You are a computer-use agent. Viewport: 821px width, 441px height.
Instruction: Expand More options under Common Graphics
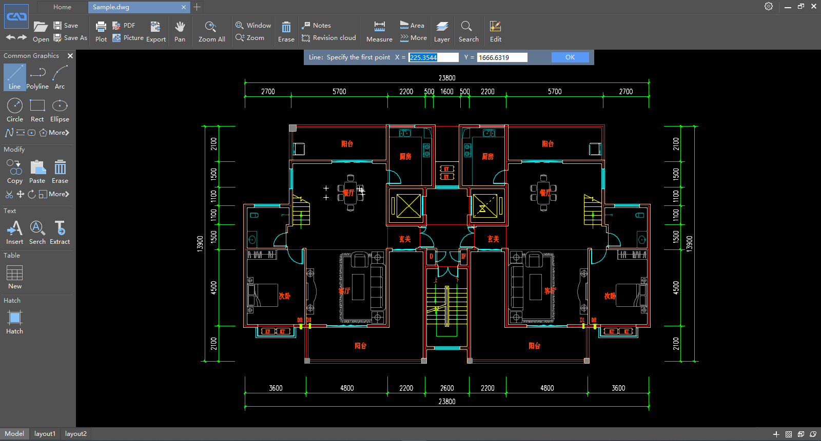click(58, 133)
